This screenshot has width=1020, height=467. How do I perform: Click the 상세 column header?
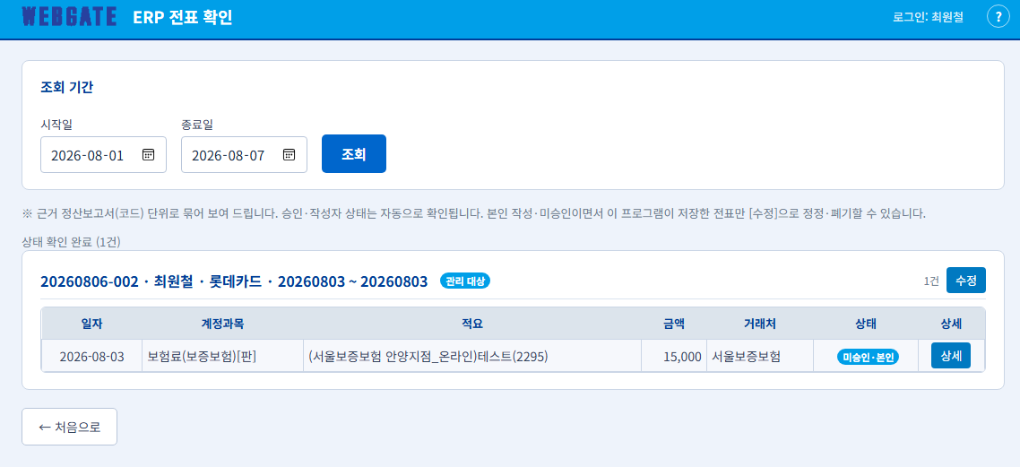tap(951, 324)
